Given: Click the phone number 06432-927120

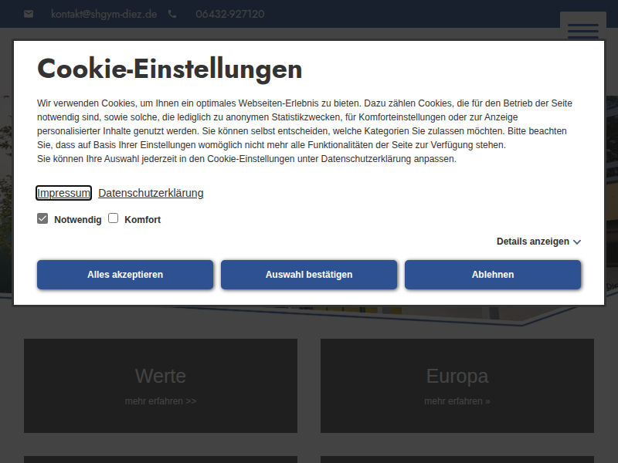Looking at the screenshot, I should [229, 14].
